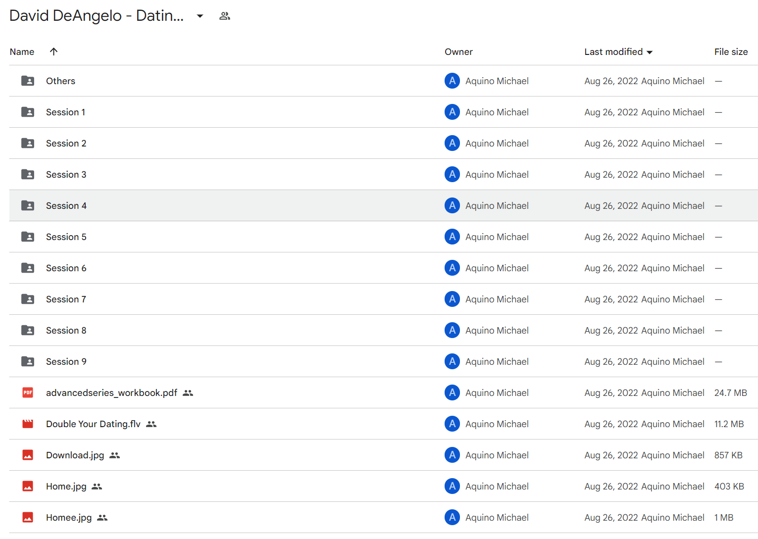Select the Session 3 folder name
758x539 pixels.
pyautogui.click(x=66, y=174)
